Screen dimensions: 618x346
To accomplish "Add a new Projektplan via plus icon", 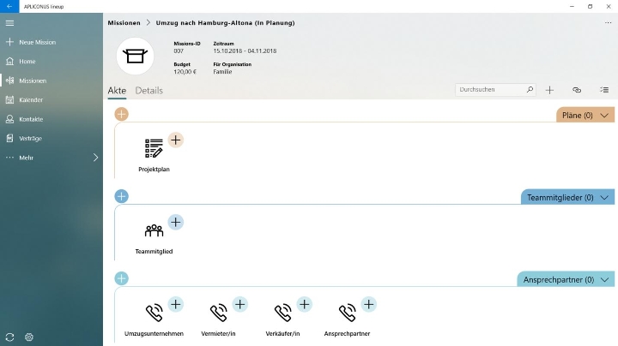I will click(176, 140).
